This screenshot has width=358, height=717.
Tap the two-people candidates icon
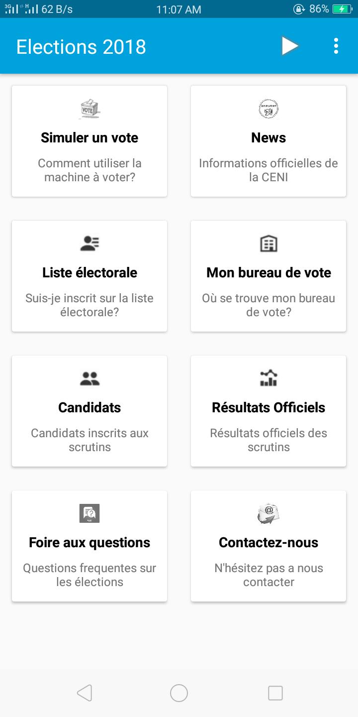pyautogui.click(x=89, y=379)
